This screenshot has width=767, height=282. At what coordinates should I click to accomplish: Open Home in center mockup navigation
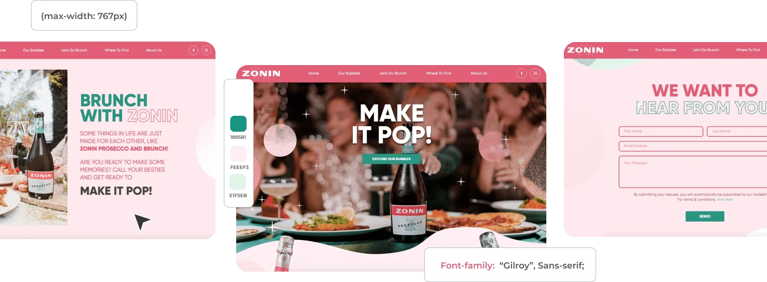[313, 73]
